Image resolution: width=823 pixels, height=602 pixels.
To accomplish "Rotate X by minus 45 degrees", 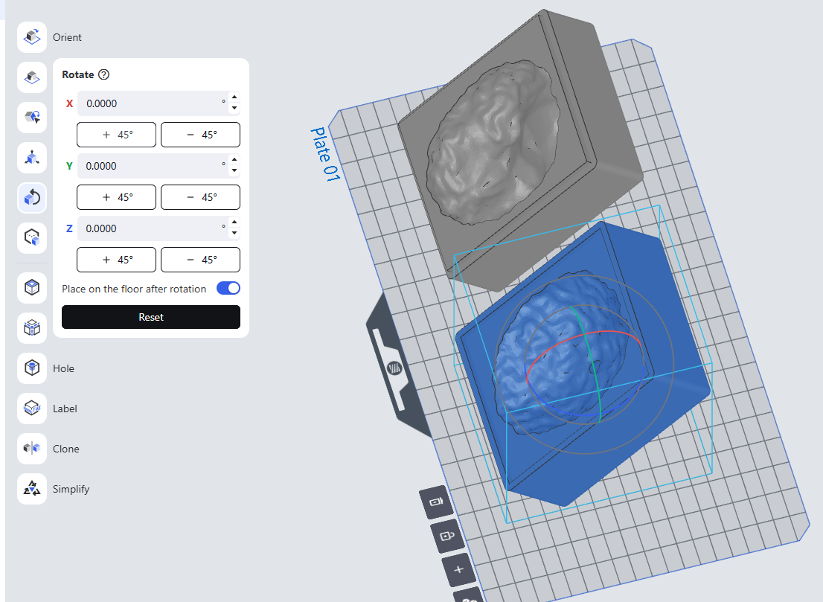I will click(200, 135).
